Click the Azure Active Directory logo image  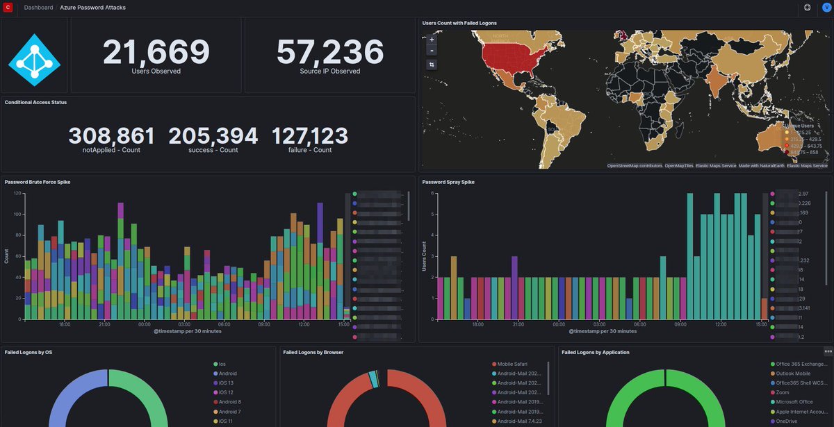(34, 62)
